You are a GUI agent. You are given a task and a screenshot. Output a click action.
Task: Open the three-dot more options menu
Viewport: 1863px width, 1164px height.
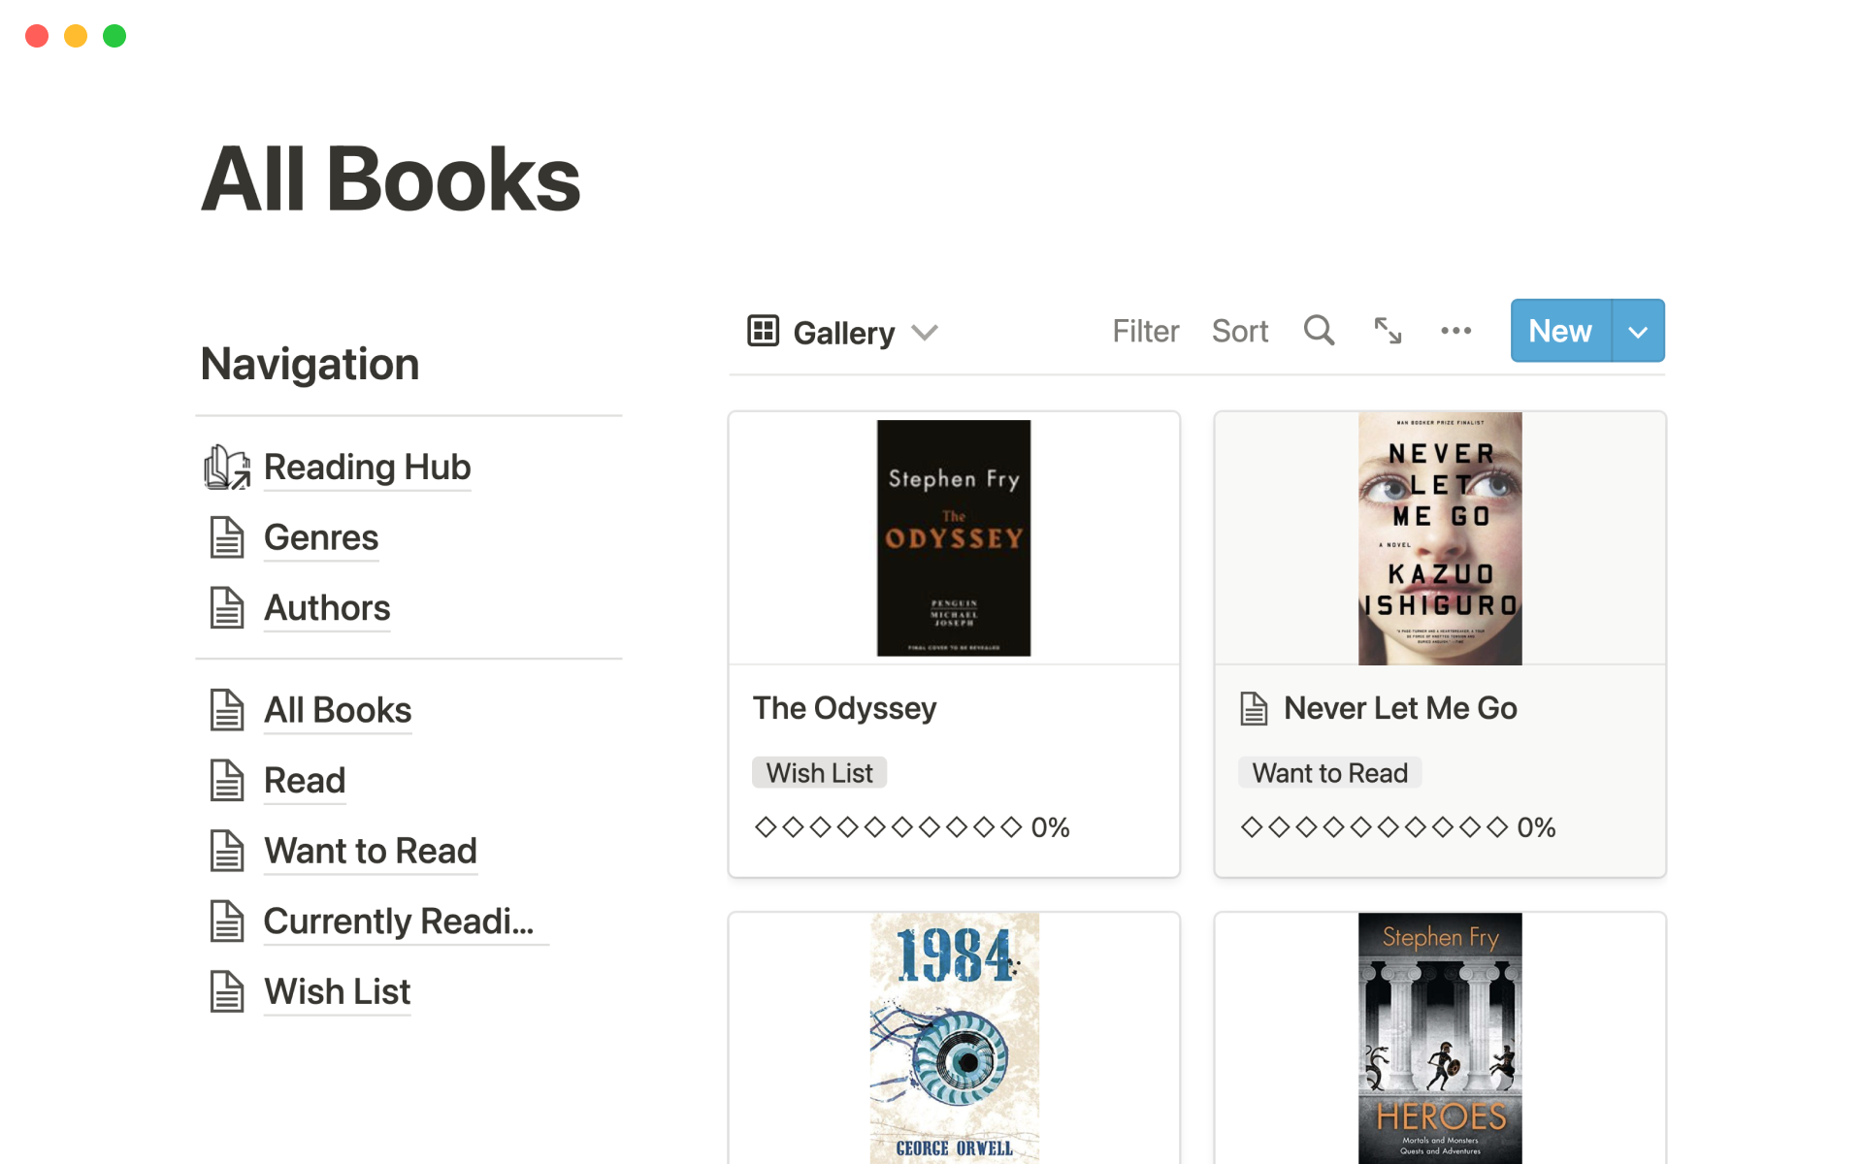(x=1455, y=331)
